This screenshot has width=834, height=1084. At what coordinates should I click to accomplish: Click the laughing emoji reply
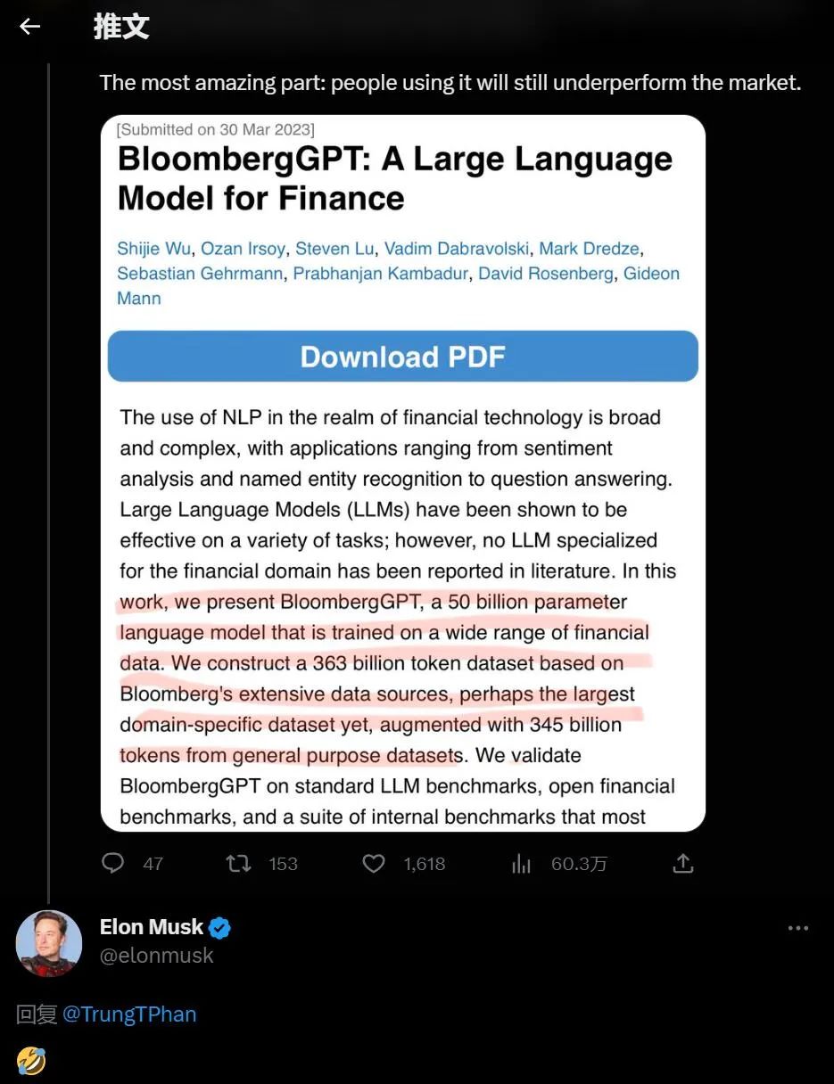31,1061
